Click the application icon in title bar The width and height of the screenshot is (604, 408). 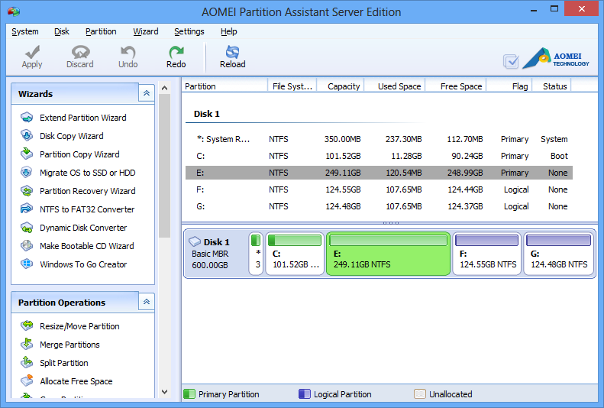click(x=14, y=11)
